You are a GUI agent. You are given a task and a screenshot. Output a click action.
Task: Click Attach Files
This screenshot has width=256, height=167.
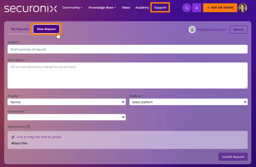click(x=19, y=143)
